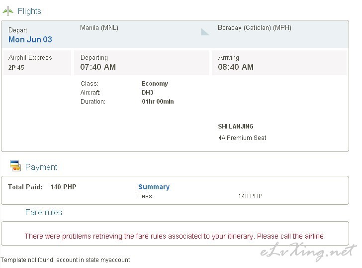Screen dimensions: 362x268
Task: Click the 08:40 AM arriving time
Action: click(236, 67)
